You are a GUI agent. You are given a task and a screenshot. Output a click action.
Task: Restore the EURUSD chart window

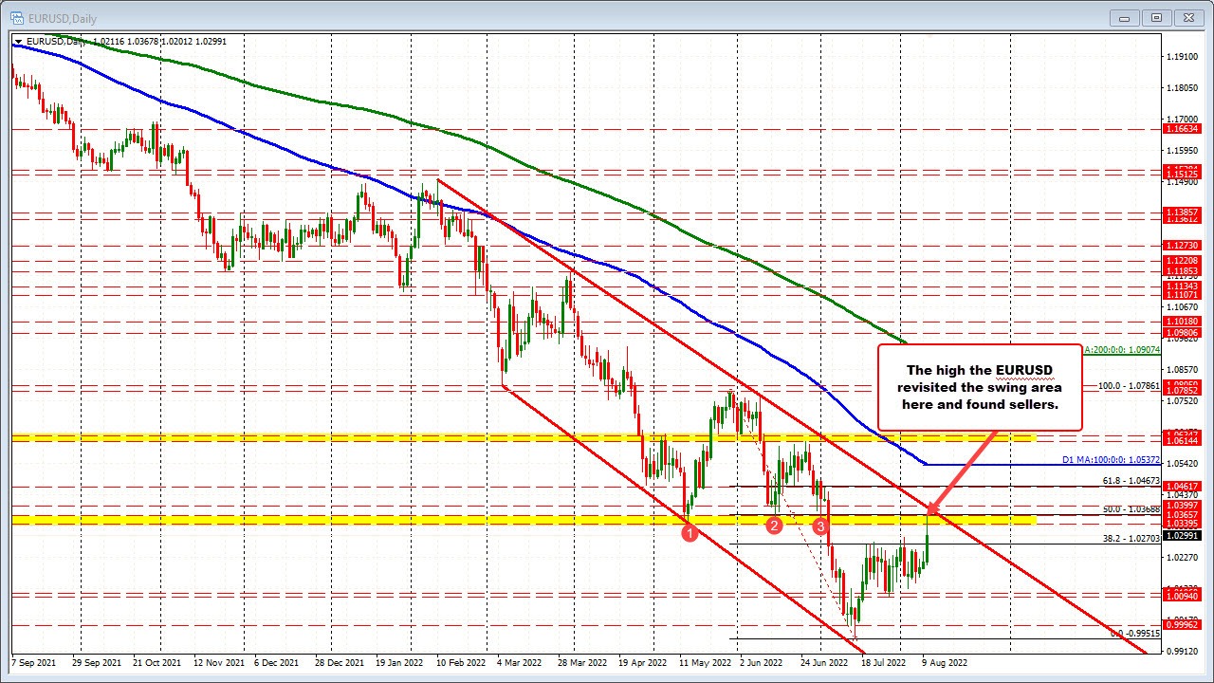[x=1156, y=17]
